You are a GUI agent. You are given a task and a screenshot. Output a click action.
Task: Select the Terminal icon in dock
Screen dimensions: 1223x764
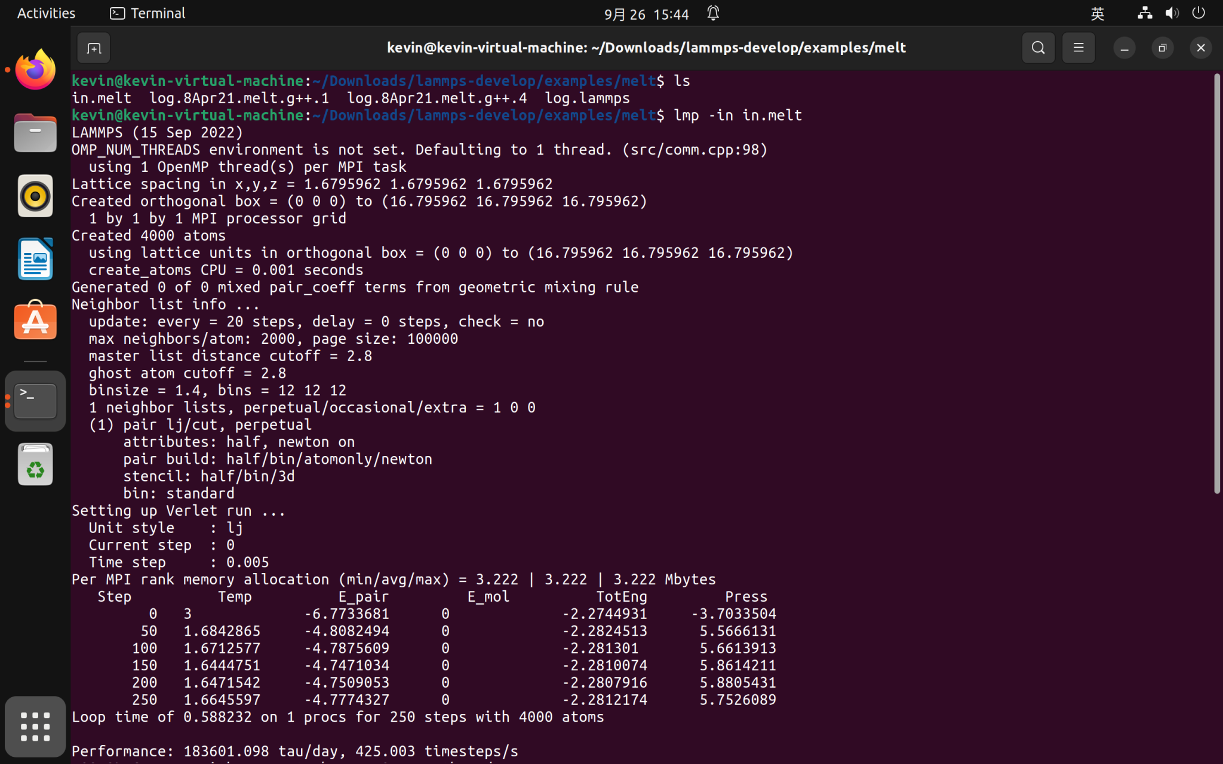point(35,401)
